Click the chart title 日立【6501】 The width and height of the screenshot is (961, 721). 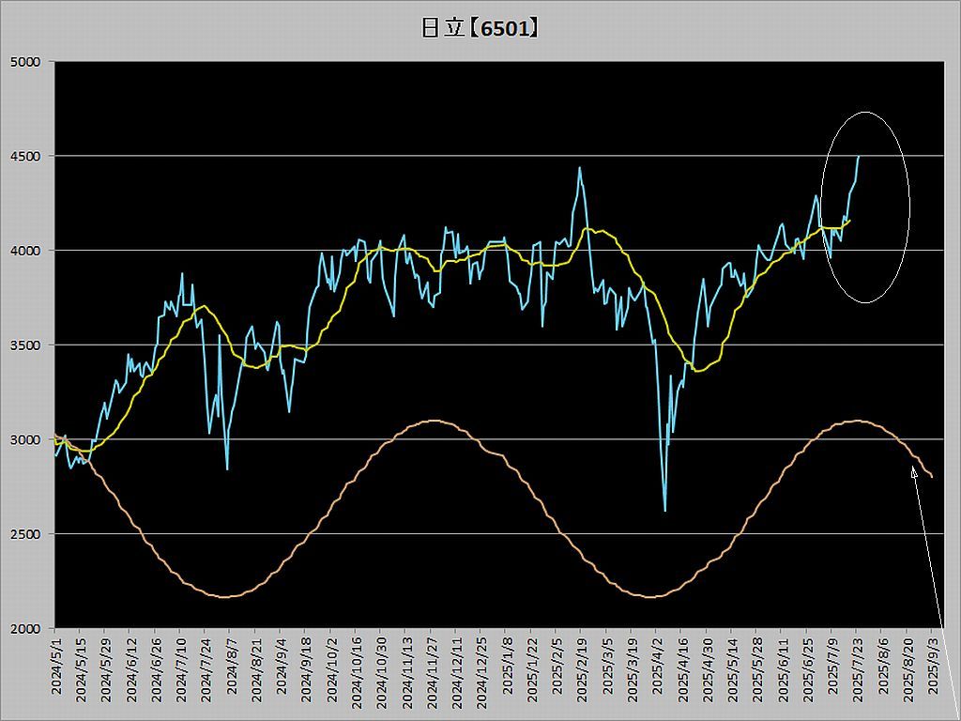480,28
